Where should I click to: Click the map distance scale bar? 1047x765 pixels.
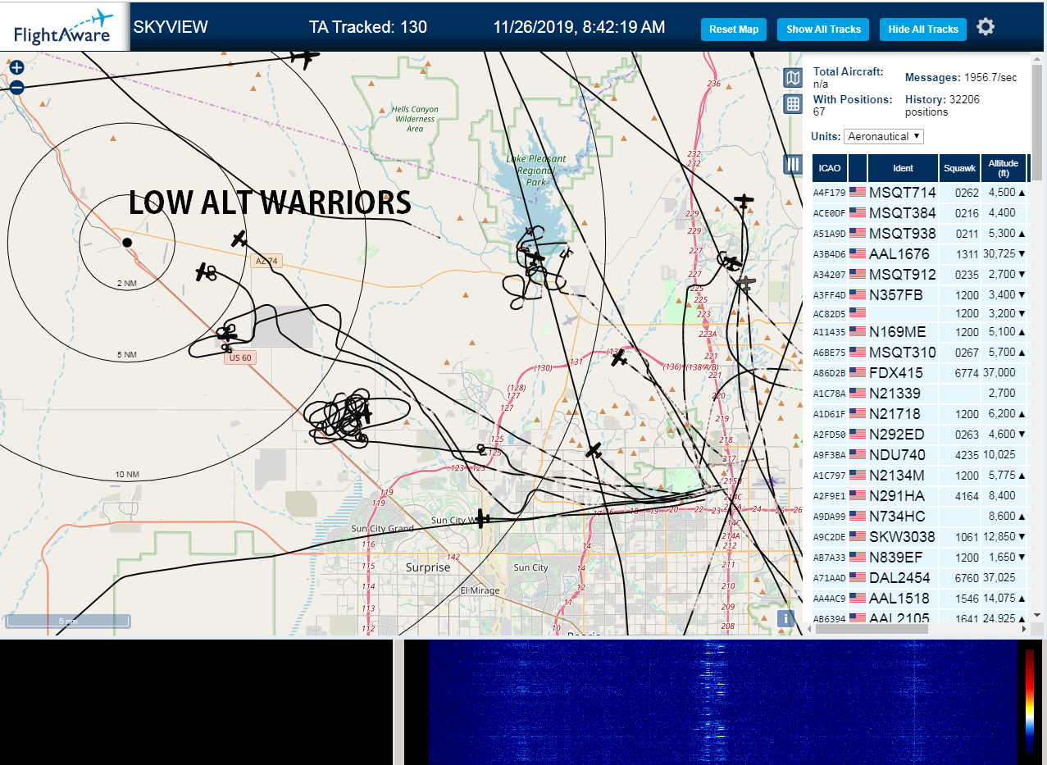[67, 622]
